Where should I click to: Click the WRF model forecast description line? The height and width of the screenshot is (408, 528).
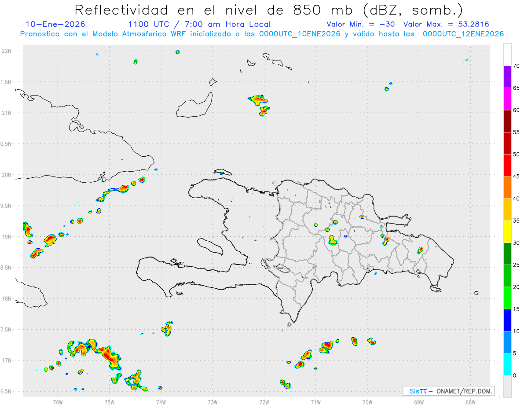262,34
